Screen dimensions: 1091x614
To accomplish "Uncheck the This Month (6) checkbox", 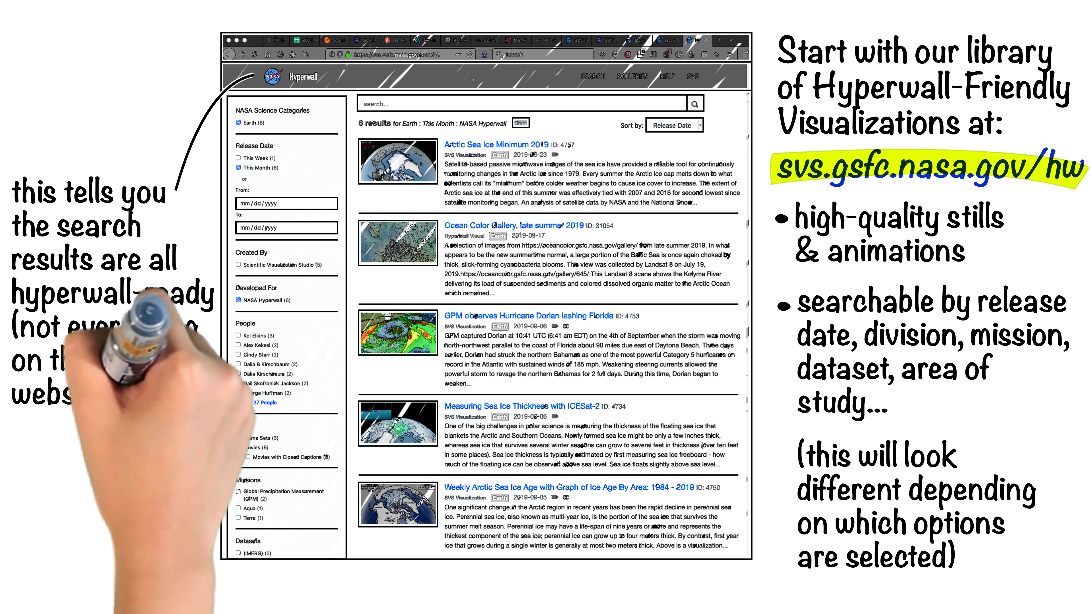I will pyautogui.click(x=238, y=167).
